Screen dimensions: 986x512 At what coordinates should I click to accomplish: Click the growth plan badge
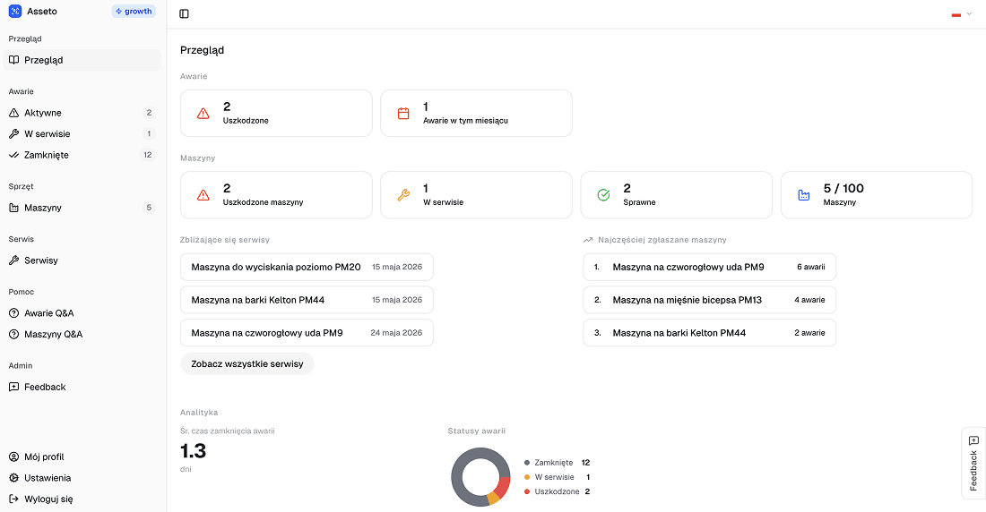pos(134,12)
